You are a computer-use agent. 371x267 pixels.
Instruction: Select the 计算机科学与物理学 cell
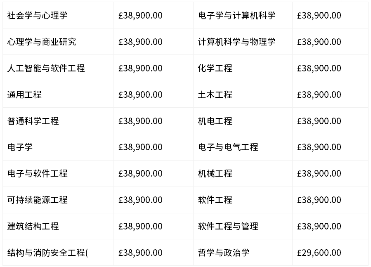coord(236,42)
